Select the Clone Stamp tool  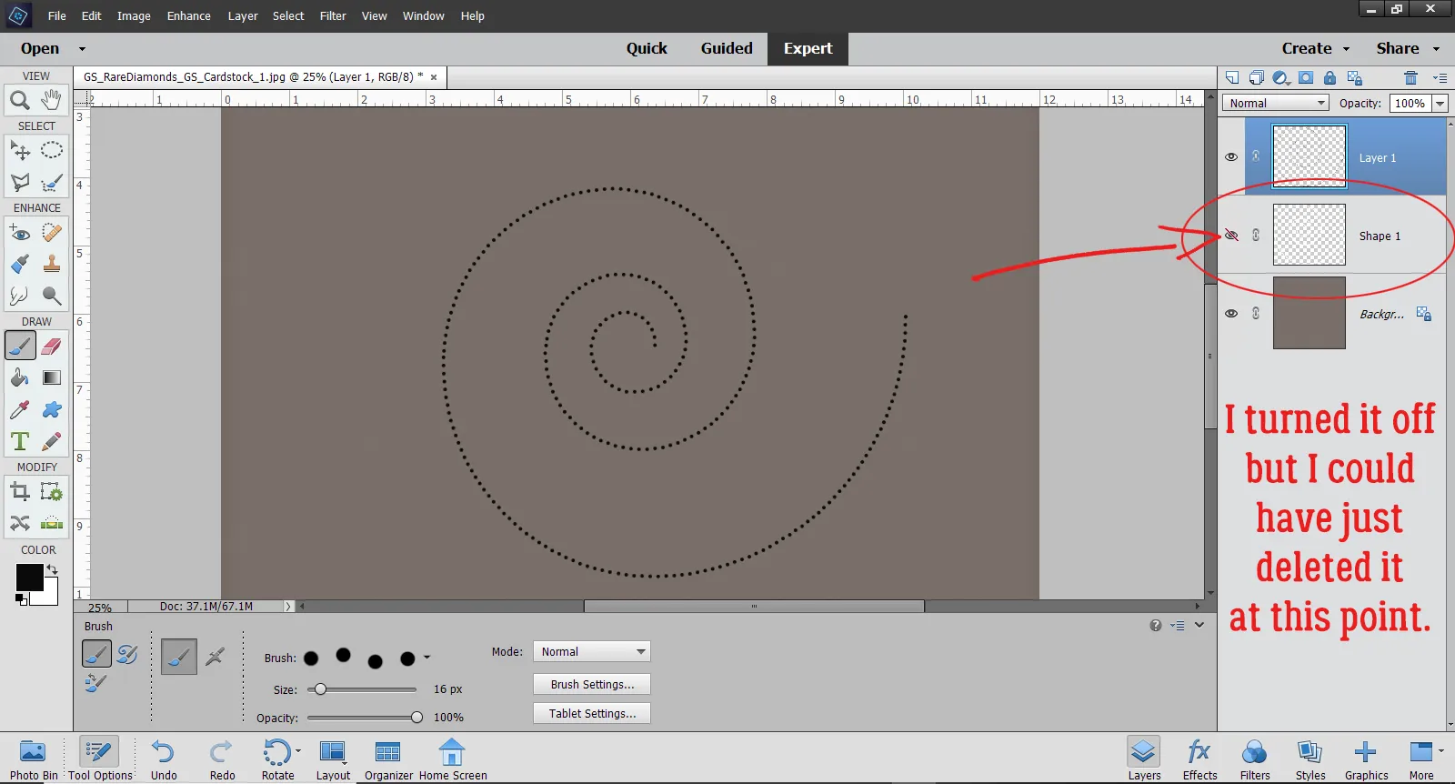click(52, 265)
